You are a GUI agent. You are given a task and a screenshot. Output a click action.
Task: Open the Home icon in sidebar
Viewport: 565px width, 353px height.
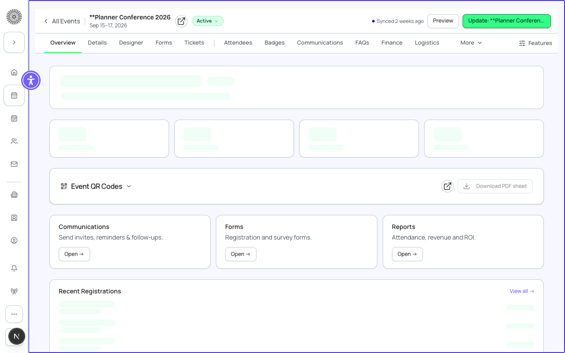coord(14,72)
